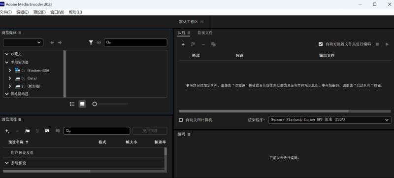The width and height of the screenshot is (394, 178).
Task: Click the remove preset minus icon
Action: point(17,131)
